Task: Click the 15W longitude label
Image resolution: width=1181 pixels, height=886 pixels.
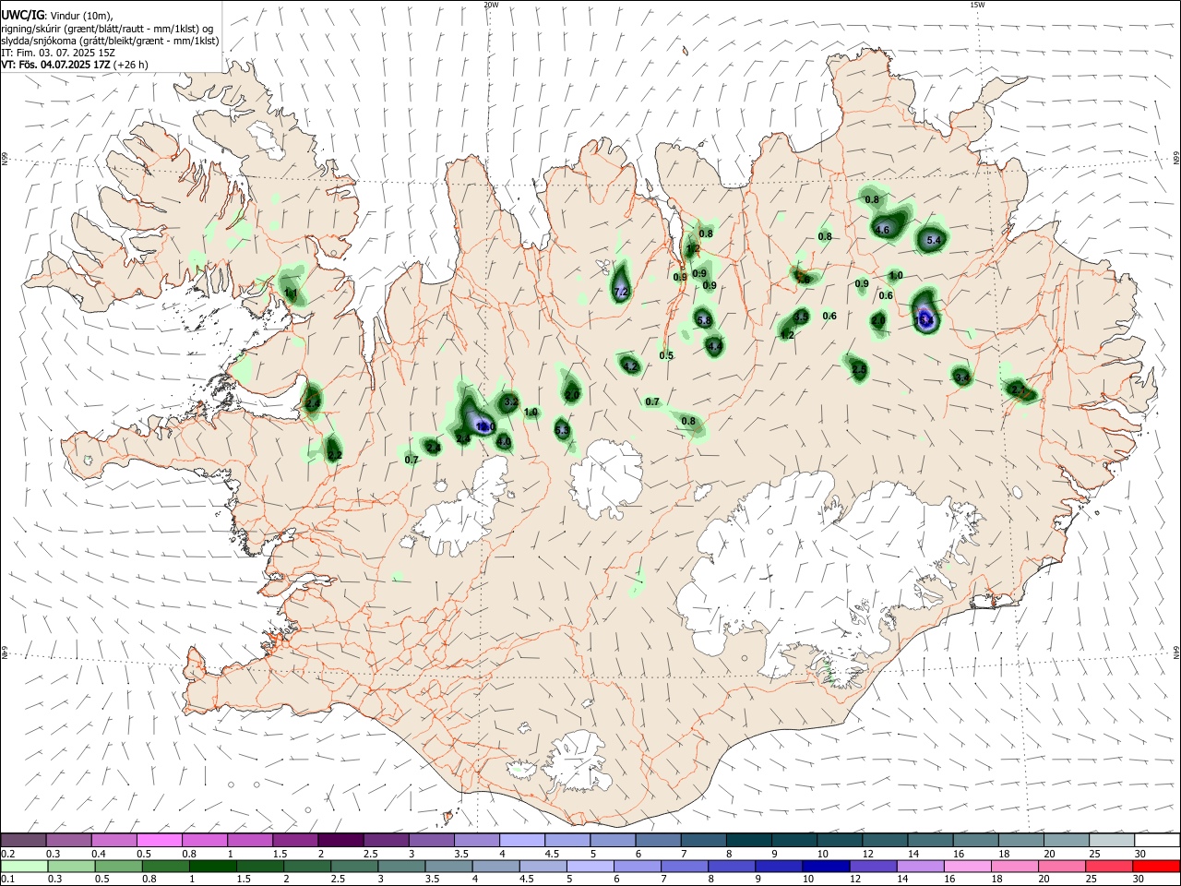Action: 977,5
